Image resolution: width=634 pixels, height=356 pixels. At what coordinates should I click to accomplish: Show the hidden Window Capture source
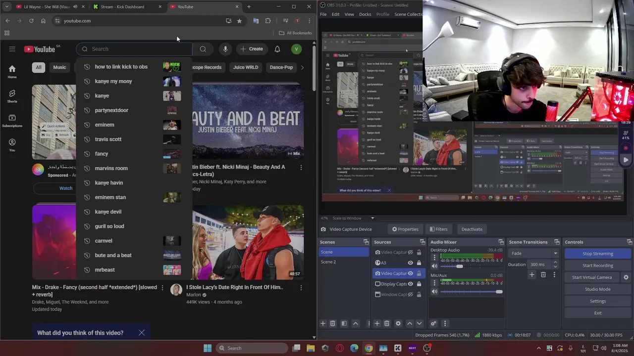[x=410, y=294]
